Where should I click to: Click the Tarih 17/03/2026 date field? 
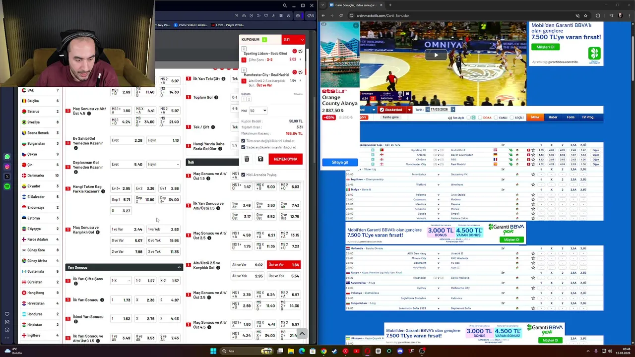440,110
